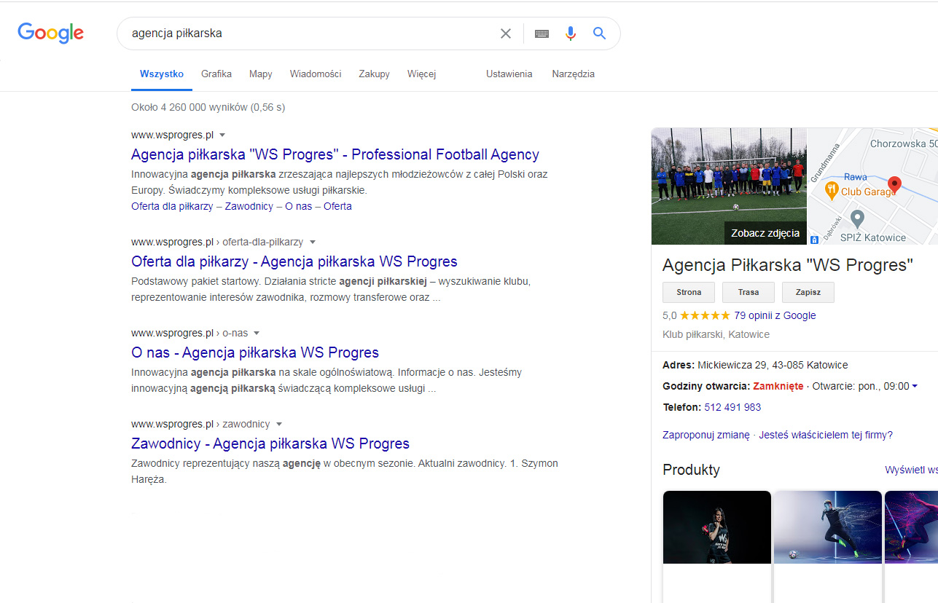This screenshot has width=938, height=603.
Task: Open third product thumbnail with purple background
Action: (911, 527)
